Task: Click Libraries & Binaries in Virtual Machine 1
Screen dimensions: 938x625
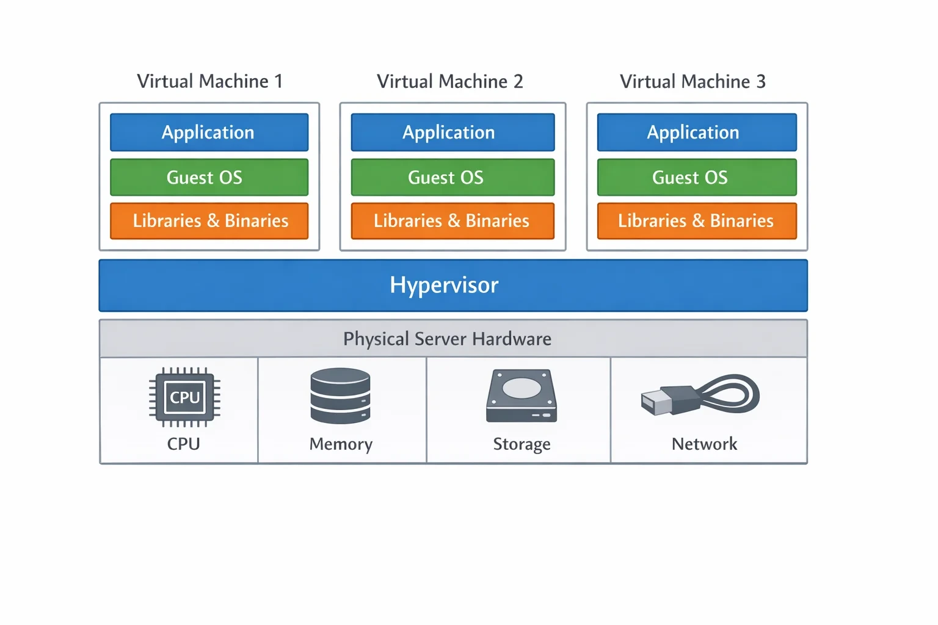Action: [209, 221]
